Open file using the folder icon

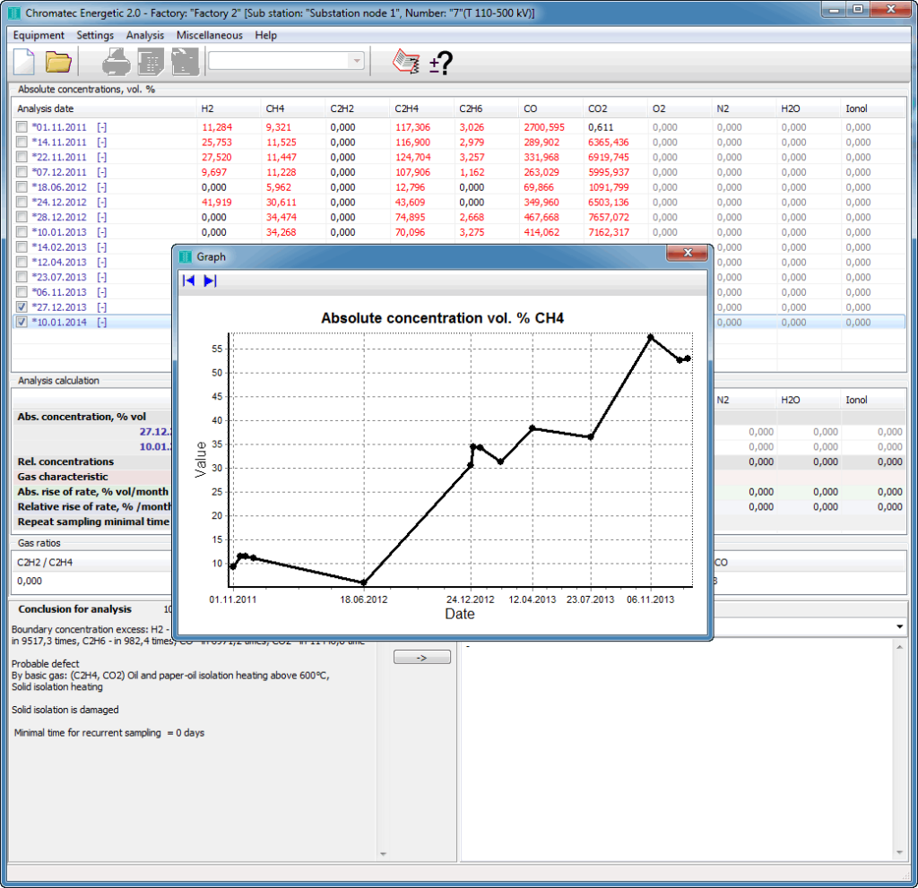(x=58, y=62)
